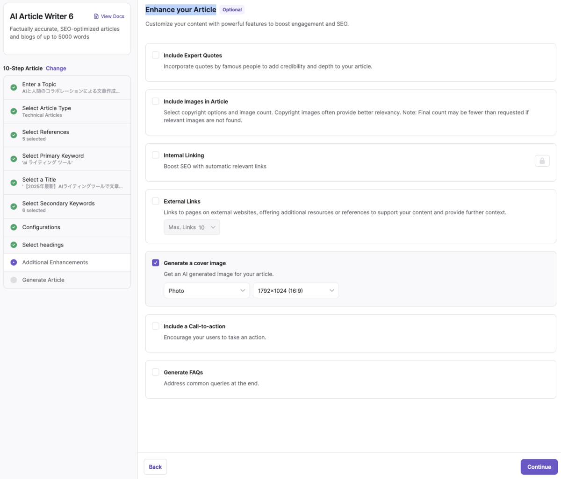
Task: Click green check icon beside Select headings
Action: [x=14, y=245]
